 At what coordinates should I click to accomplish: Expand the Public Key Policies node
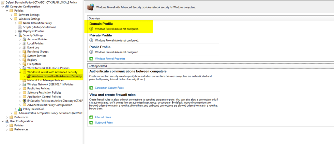[20, 88]
